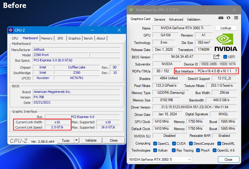
Task: Open the Bench tab in CPU-Z
Action: pos(88,38)
